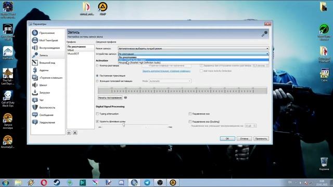The image size is (333, 187).
Task: Open Telegram from the taskbar
Action: coord(147,182)
